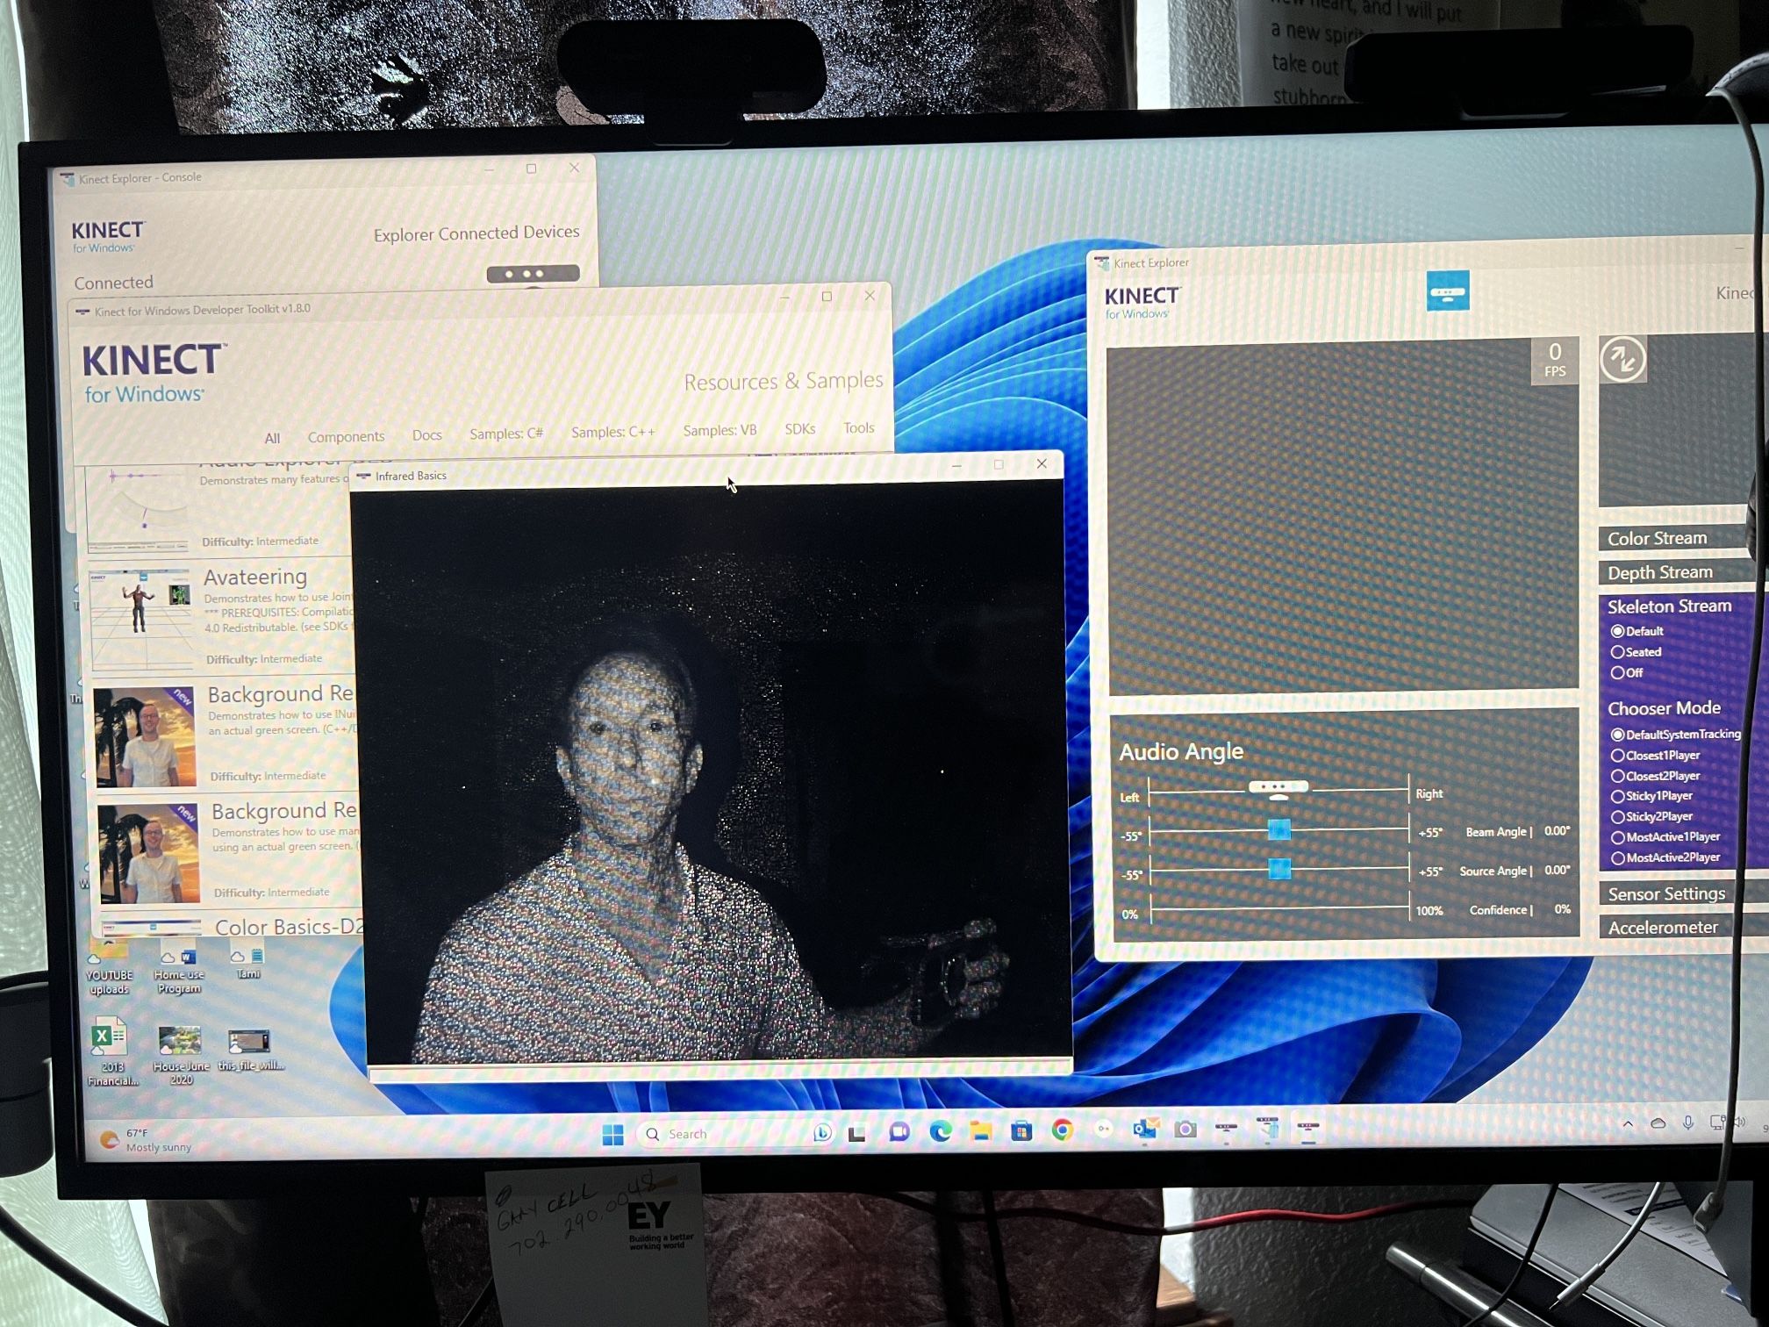The width and height of the screenshot is (1769, 1327).
Task: Expand the Accelerometer section
Action: pyautogui.click(x=1662, y=927)
